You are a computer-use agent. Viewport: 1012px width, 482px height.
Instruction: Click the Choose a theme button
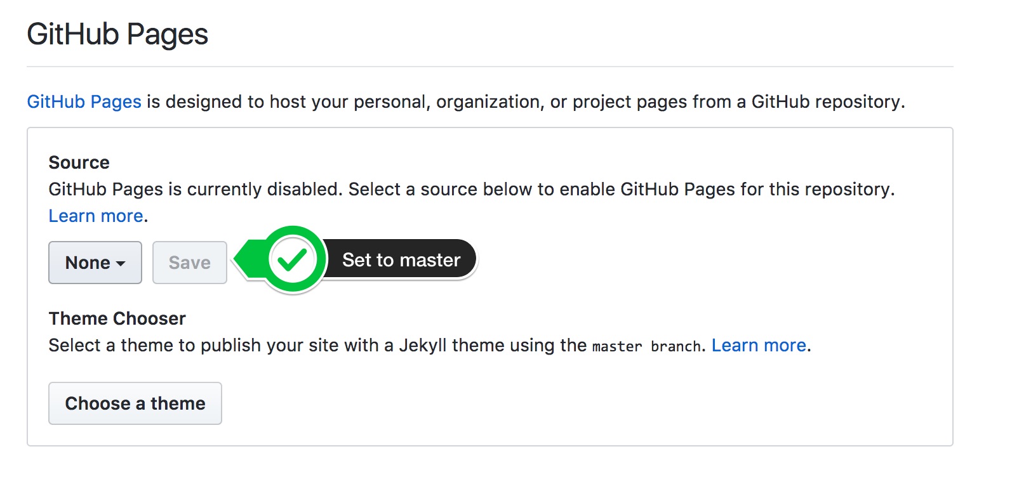point(135,403)
